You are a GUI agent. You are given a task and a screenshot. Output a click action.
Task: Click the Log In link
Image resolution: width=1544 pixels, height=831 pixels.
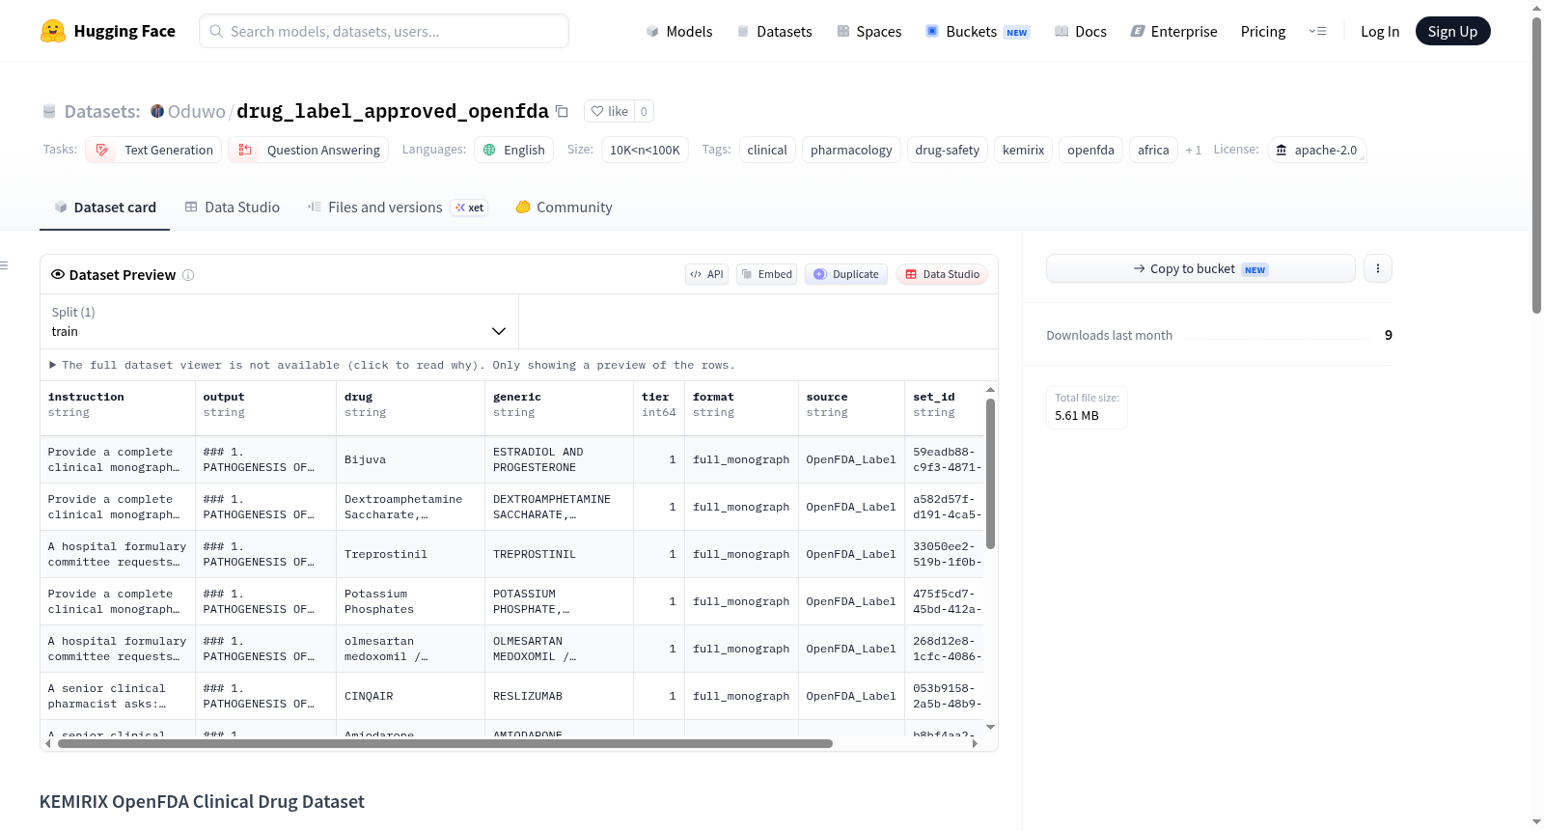pos(1380,31)
